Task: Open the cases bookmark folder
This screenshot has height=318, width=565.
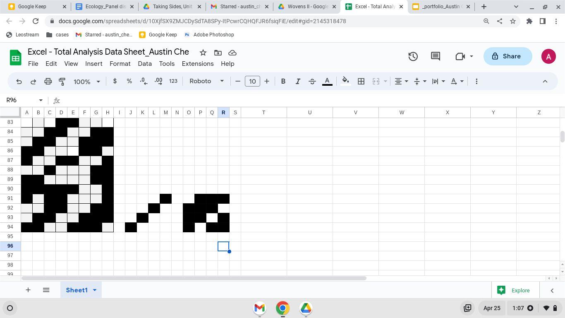Action: coord(57,35)
